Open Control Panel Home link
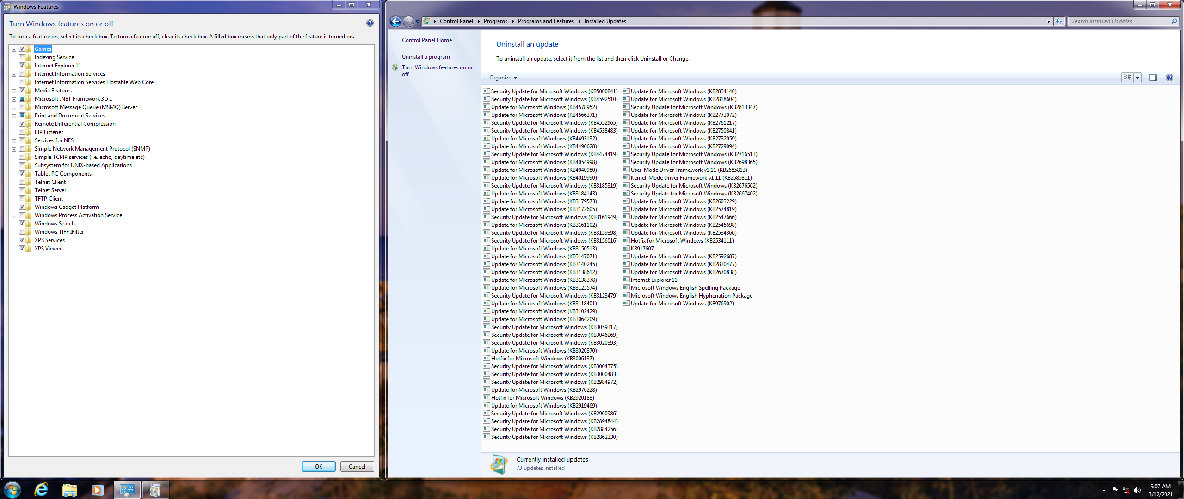 click(x=427, y=40)
